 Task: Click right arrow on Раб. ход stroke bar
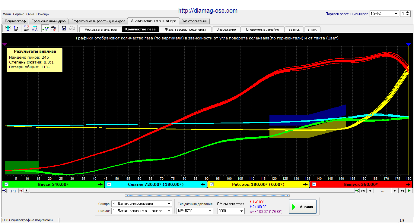tap(306, 185)
